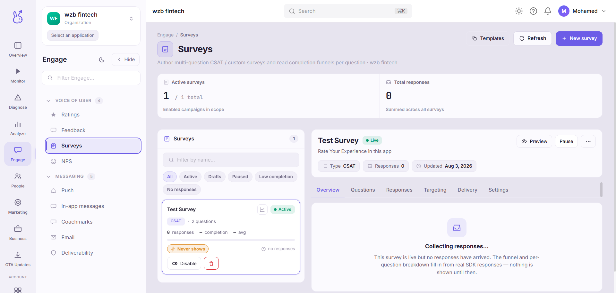Click the Refresh button
This screenshot has height=293, width=616.
point(532,38)
